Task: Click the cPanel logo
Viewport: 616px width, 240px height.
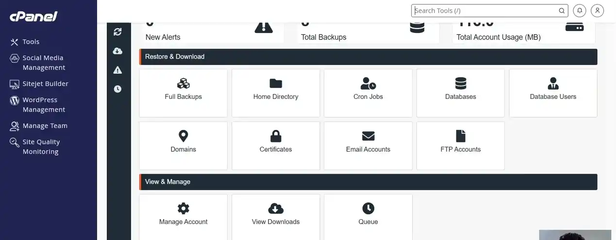Action: tap(33, 16)
